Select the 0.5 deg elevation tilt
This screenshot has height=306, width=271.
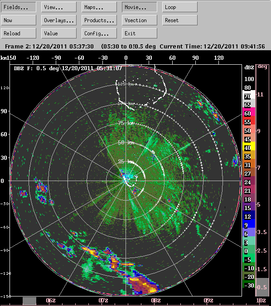(x=262, y=287)
